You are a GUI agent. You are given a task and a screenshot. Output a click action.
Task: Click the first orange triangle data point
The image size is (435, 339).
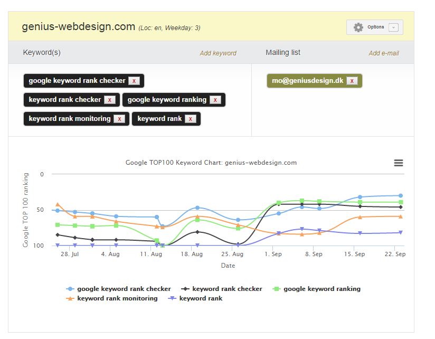tap(58, 204)
